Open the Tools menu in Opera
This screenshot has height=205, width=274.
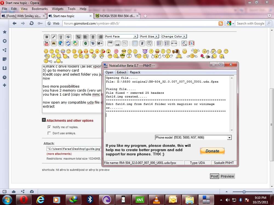coord(72,9)
